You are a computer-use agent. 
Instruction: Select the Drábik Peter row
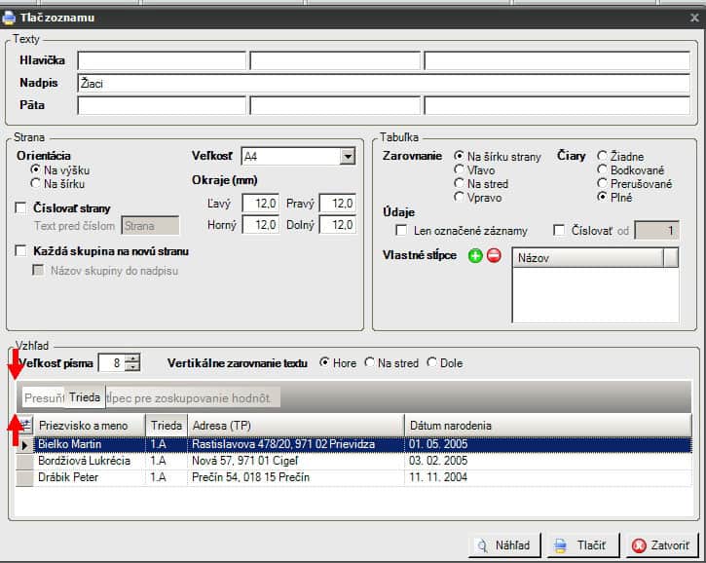[353, 477]
